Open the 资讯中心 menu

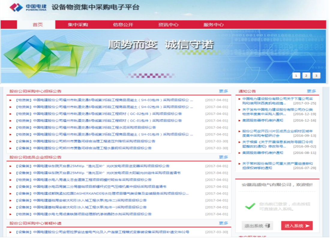[168, 25]
